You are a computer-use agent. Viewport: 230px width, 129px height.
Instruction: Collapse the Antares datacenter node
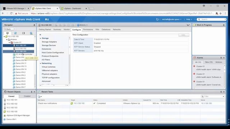point(7,39)
